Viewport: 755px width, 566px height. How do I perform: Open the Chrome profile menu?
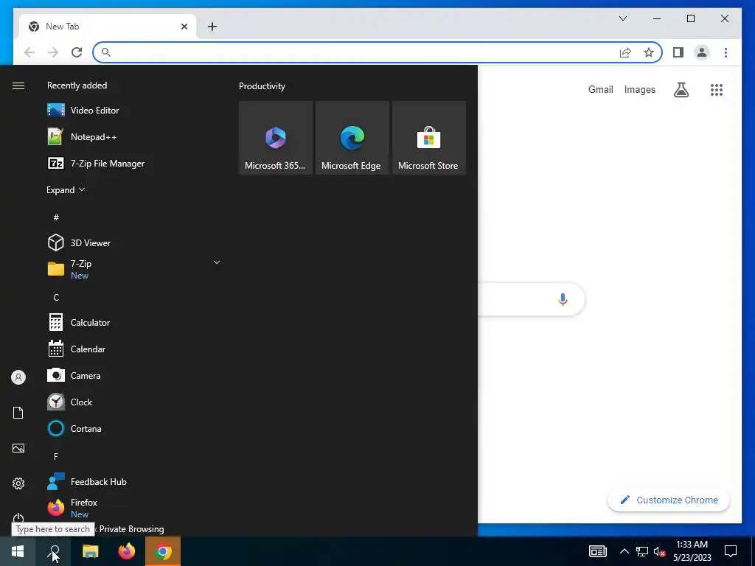702,52
